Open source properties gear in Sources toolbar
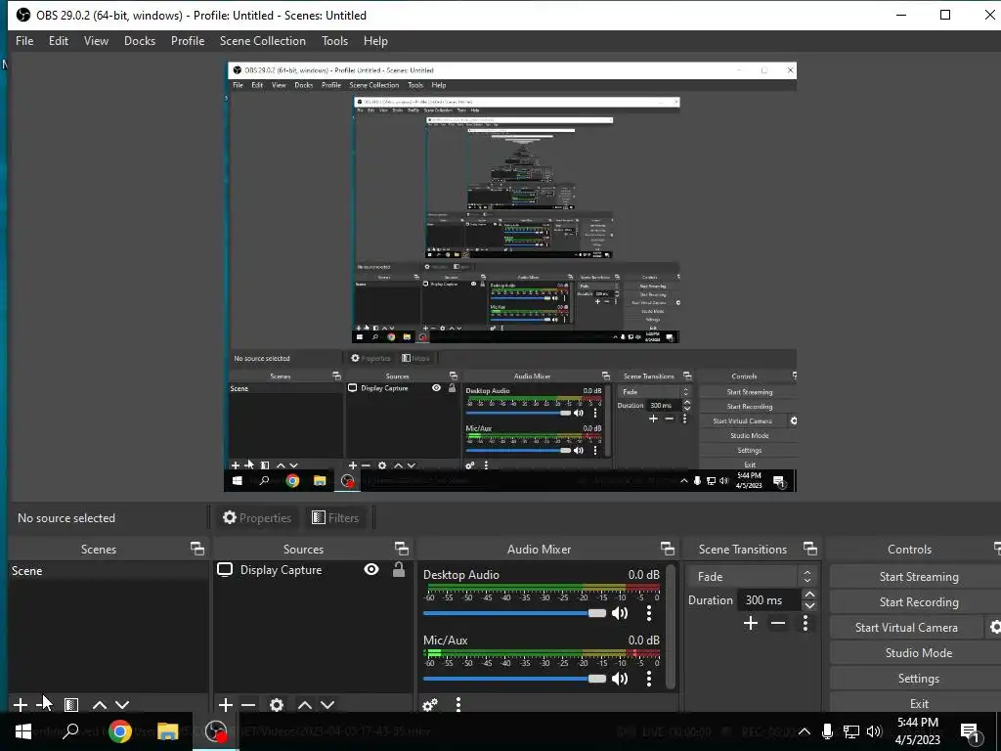This screenshot has height=751, width=1001. 277,704
